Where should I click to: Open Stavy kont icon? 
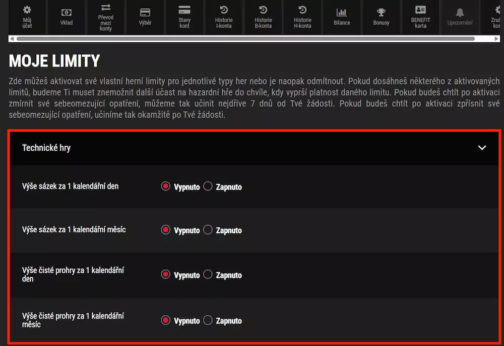[x=184, y=10]
